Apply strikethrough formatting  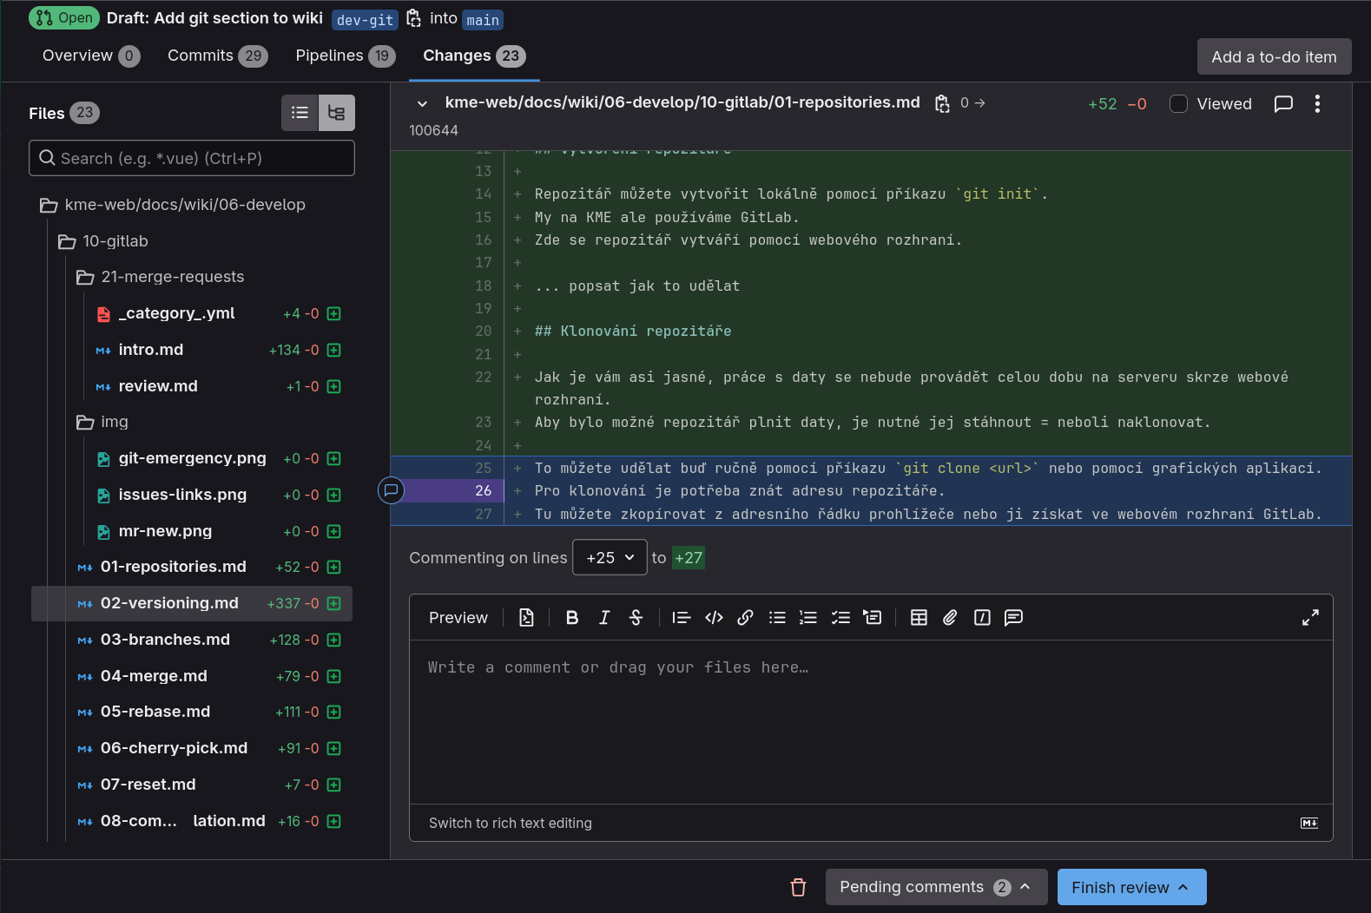[x=636, y=618]
